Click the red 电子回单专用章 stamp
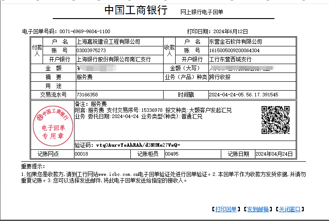Screen dimensions: 329x221 pos(53,126)
